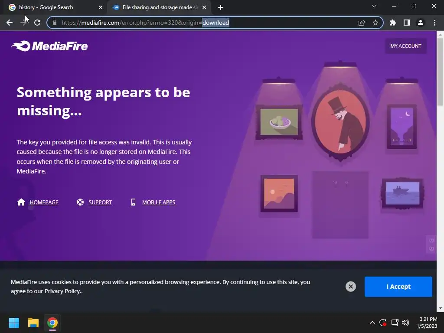The height and width of the screenshot is (333, 444).
Task: View site security lock information
Action: tap(55, 23)
